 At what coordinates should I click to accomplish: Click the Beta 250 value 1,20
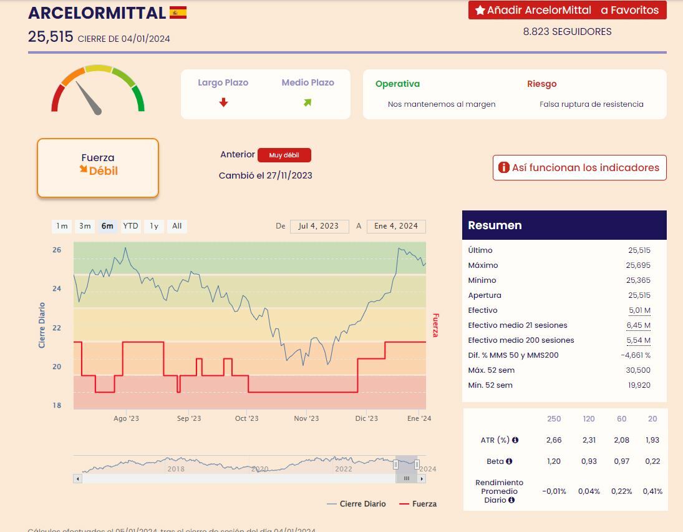(x=554, y=461)
